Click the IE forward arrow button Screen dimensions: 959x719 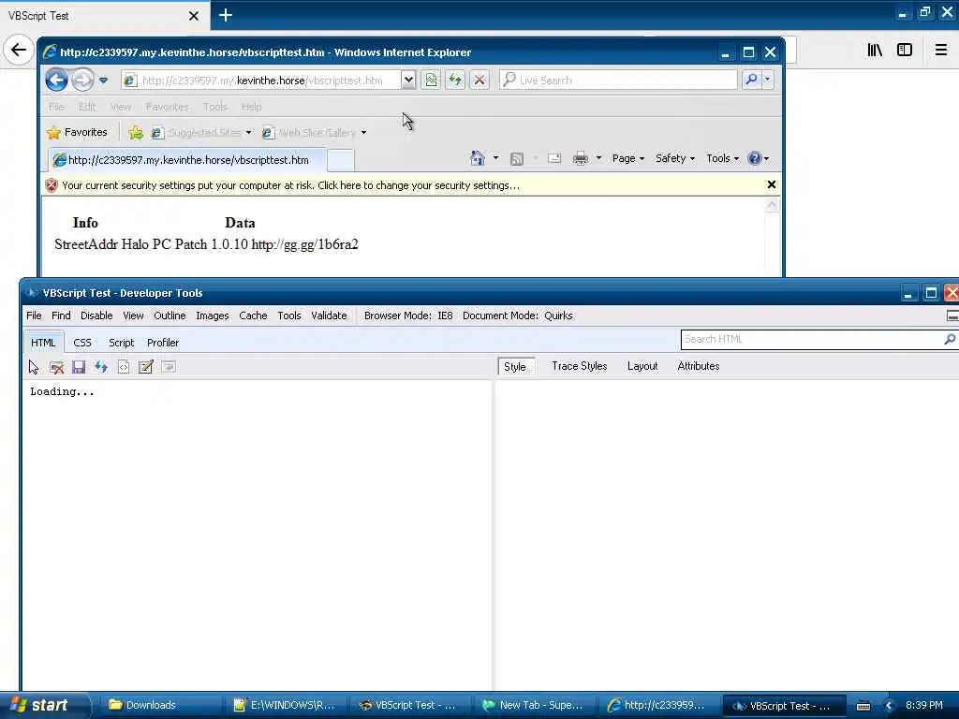click(x=82, y=81)
